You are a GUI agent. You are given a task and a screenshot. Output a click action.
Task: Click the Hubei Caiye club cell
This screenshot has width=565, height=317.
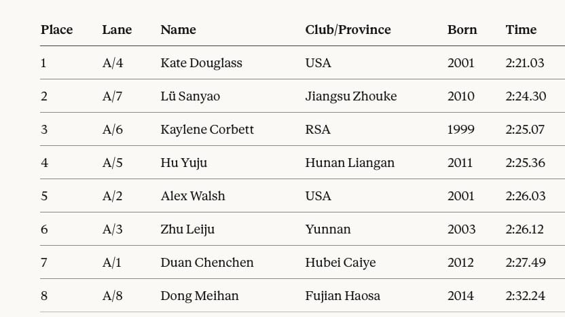pyautogui.click(x=340, y=263)
